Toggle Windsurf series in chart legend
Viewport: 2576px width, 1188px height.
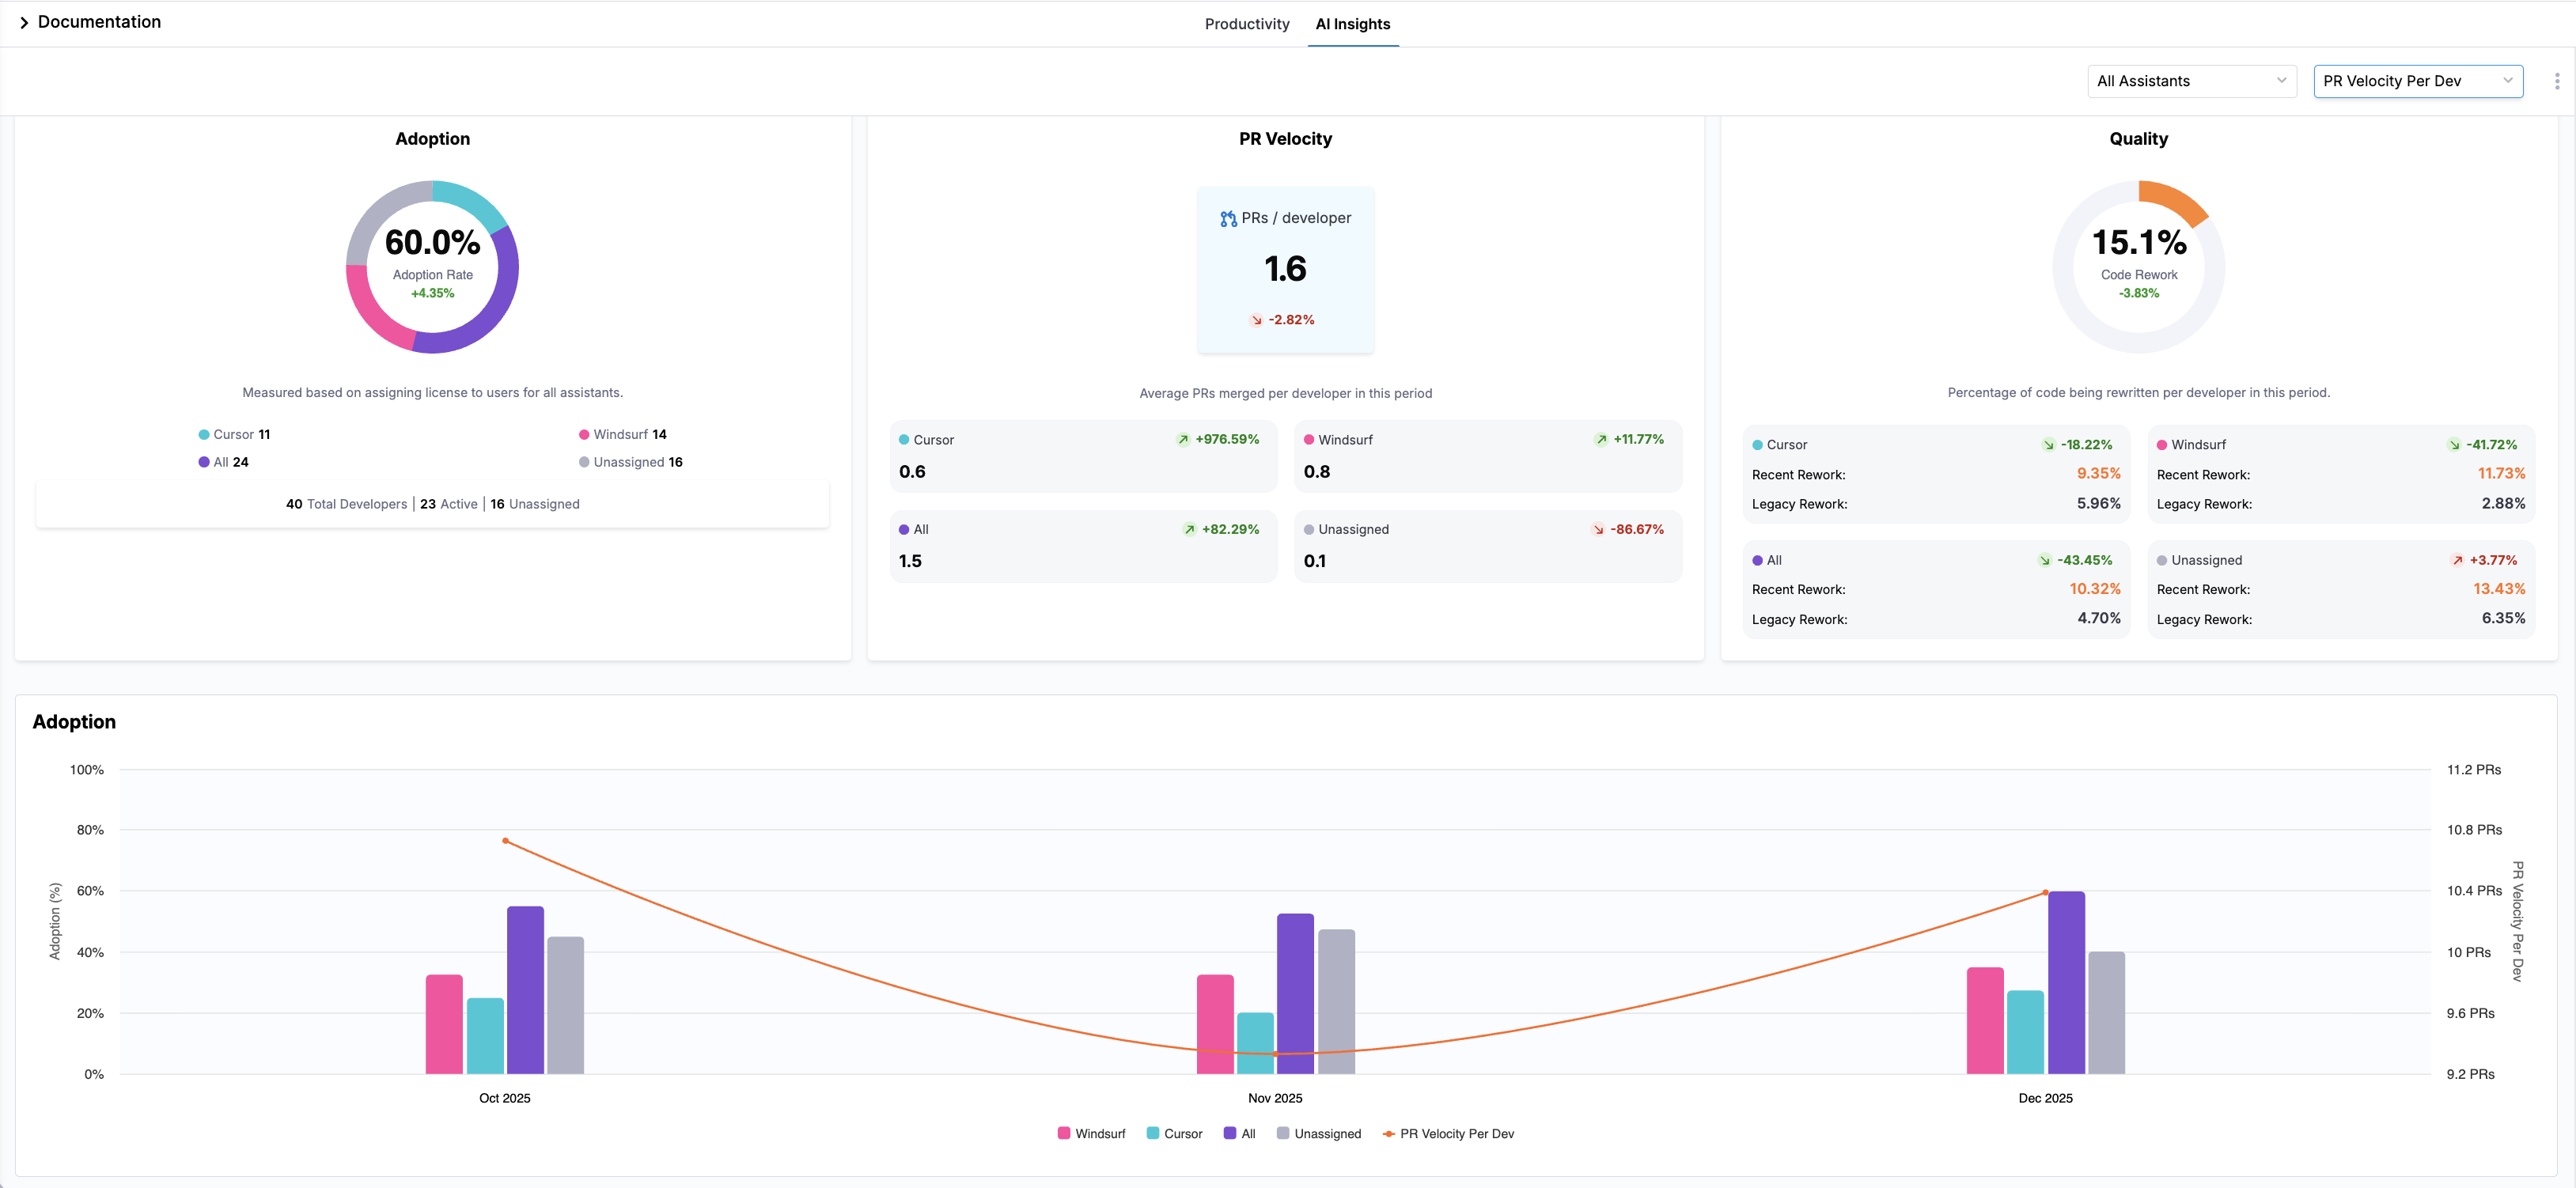point(1091,1133)
